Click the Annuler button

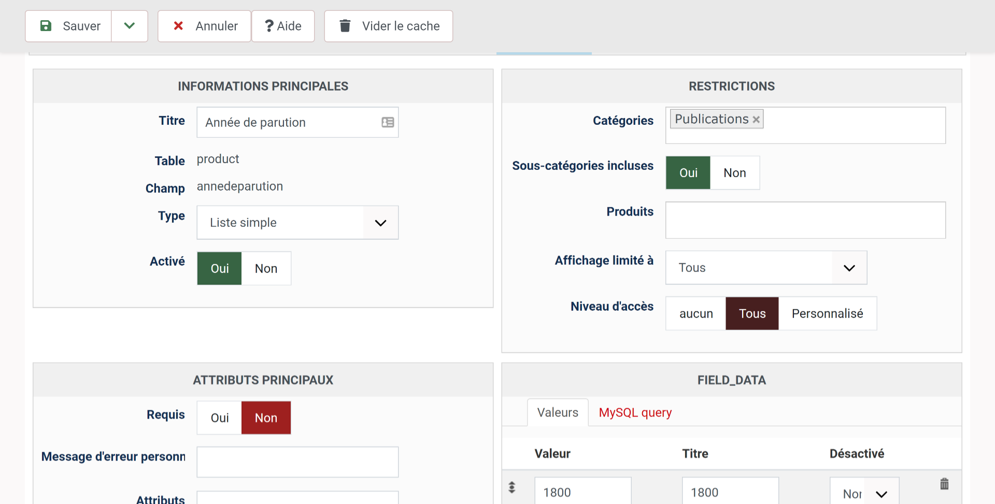(205, 26)
